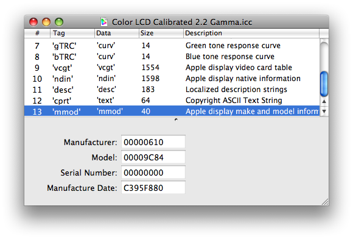Sort by the Tag column header
The height and width of the screenshot is (239, 353).
pos(72,33)
